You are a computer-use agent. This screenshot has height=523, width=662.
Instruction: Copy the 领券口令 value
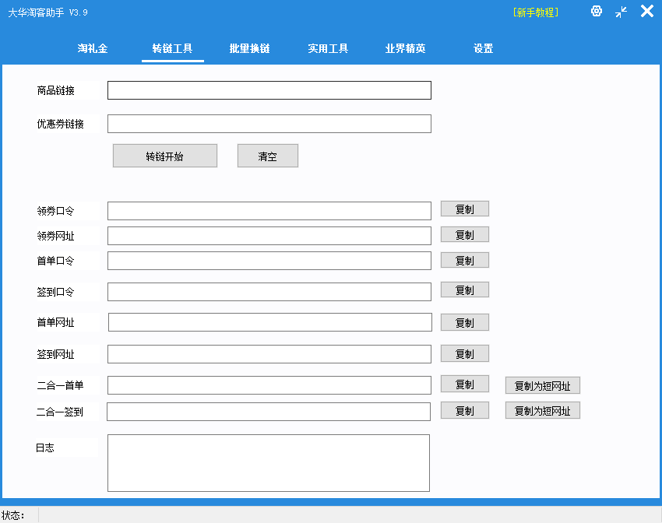tap(465, 209)
